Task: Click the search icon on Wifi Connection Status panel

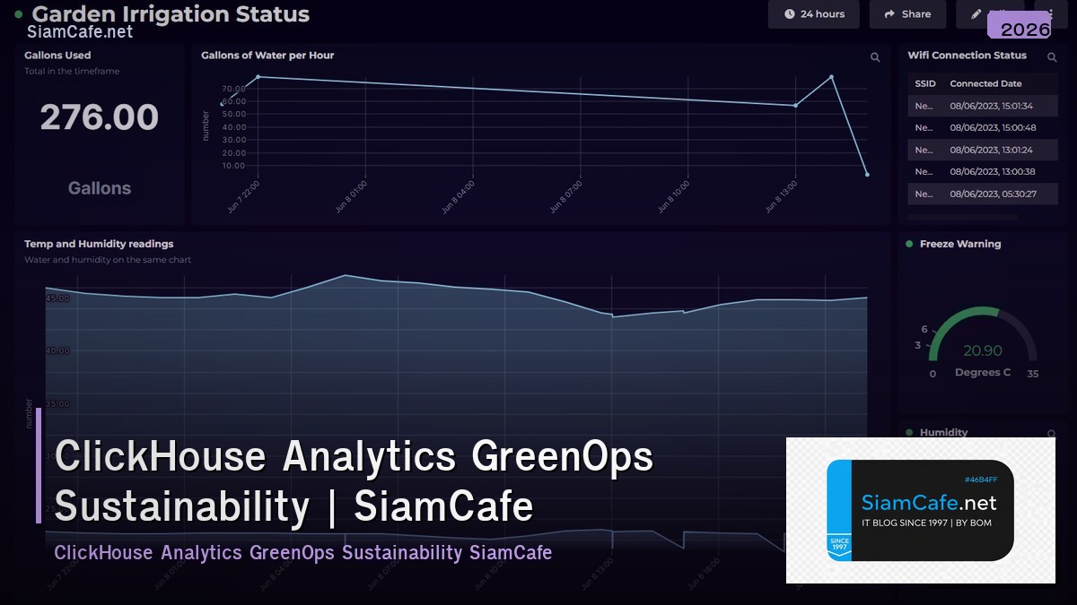Action: [x=1052, y=56]
